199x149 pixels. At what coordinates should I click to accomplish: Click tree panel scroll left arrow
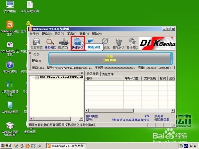[x=31, y=119]
